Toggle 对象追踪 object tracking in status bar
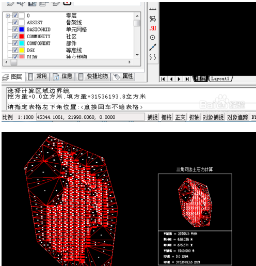This screenshot has width=256, height=266. click(x=237, y=117)
